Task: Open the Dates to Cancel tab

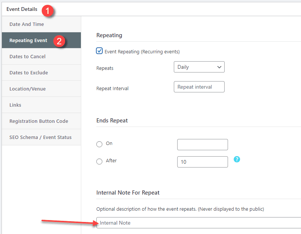Action: pyautogui.click(x=27, y=57)
